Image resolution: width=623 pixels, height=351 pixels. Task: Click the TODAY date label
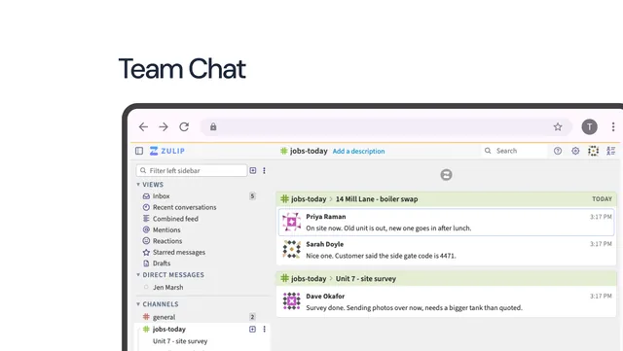pyautogui.click(x=602, y=199)
